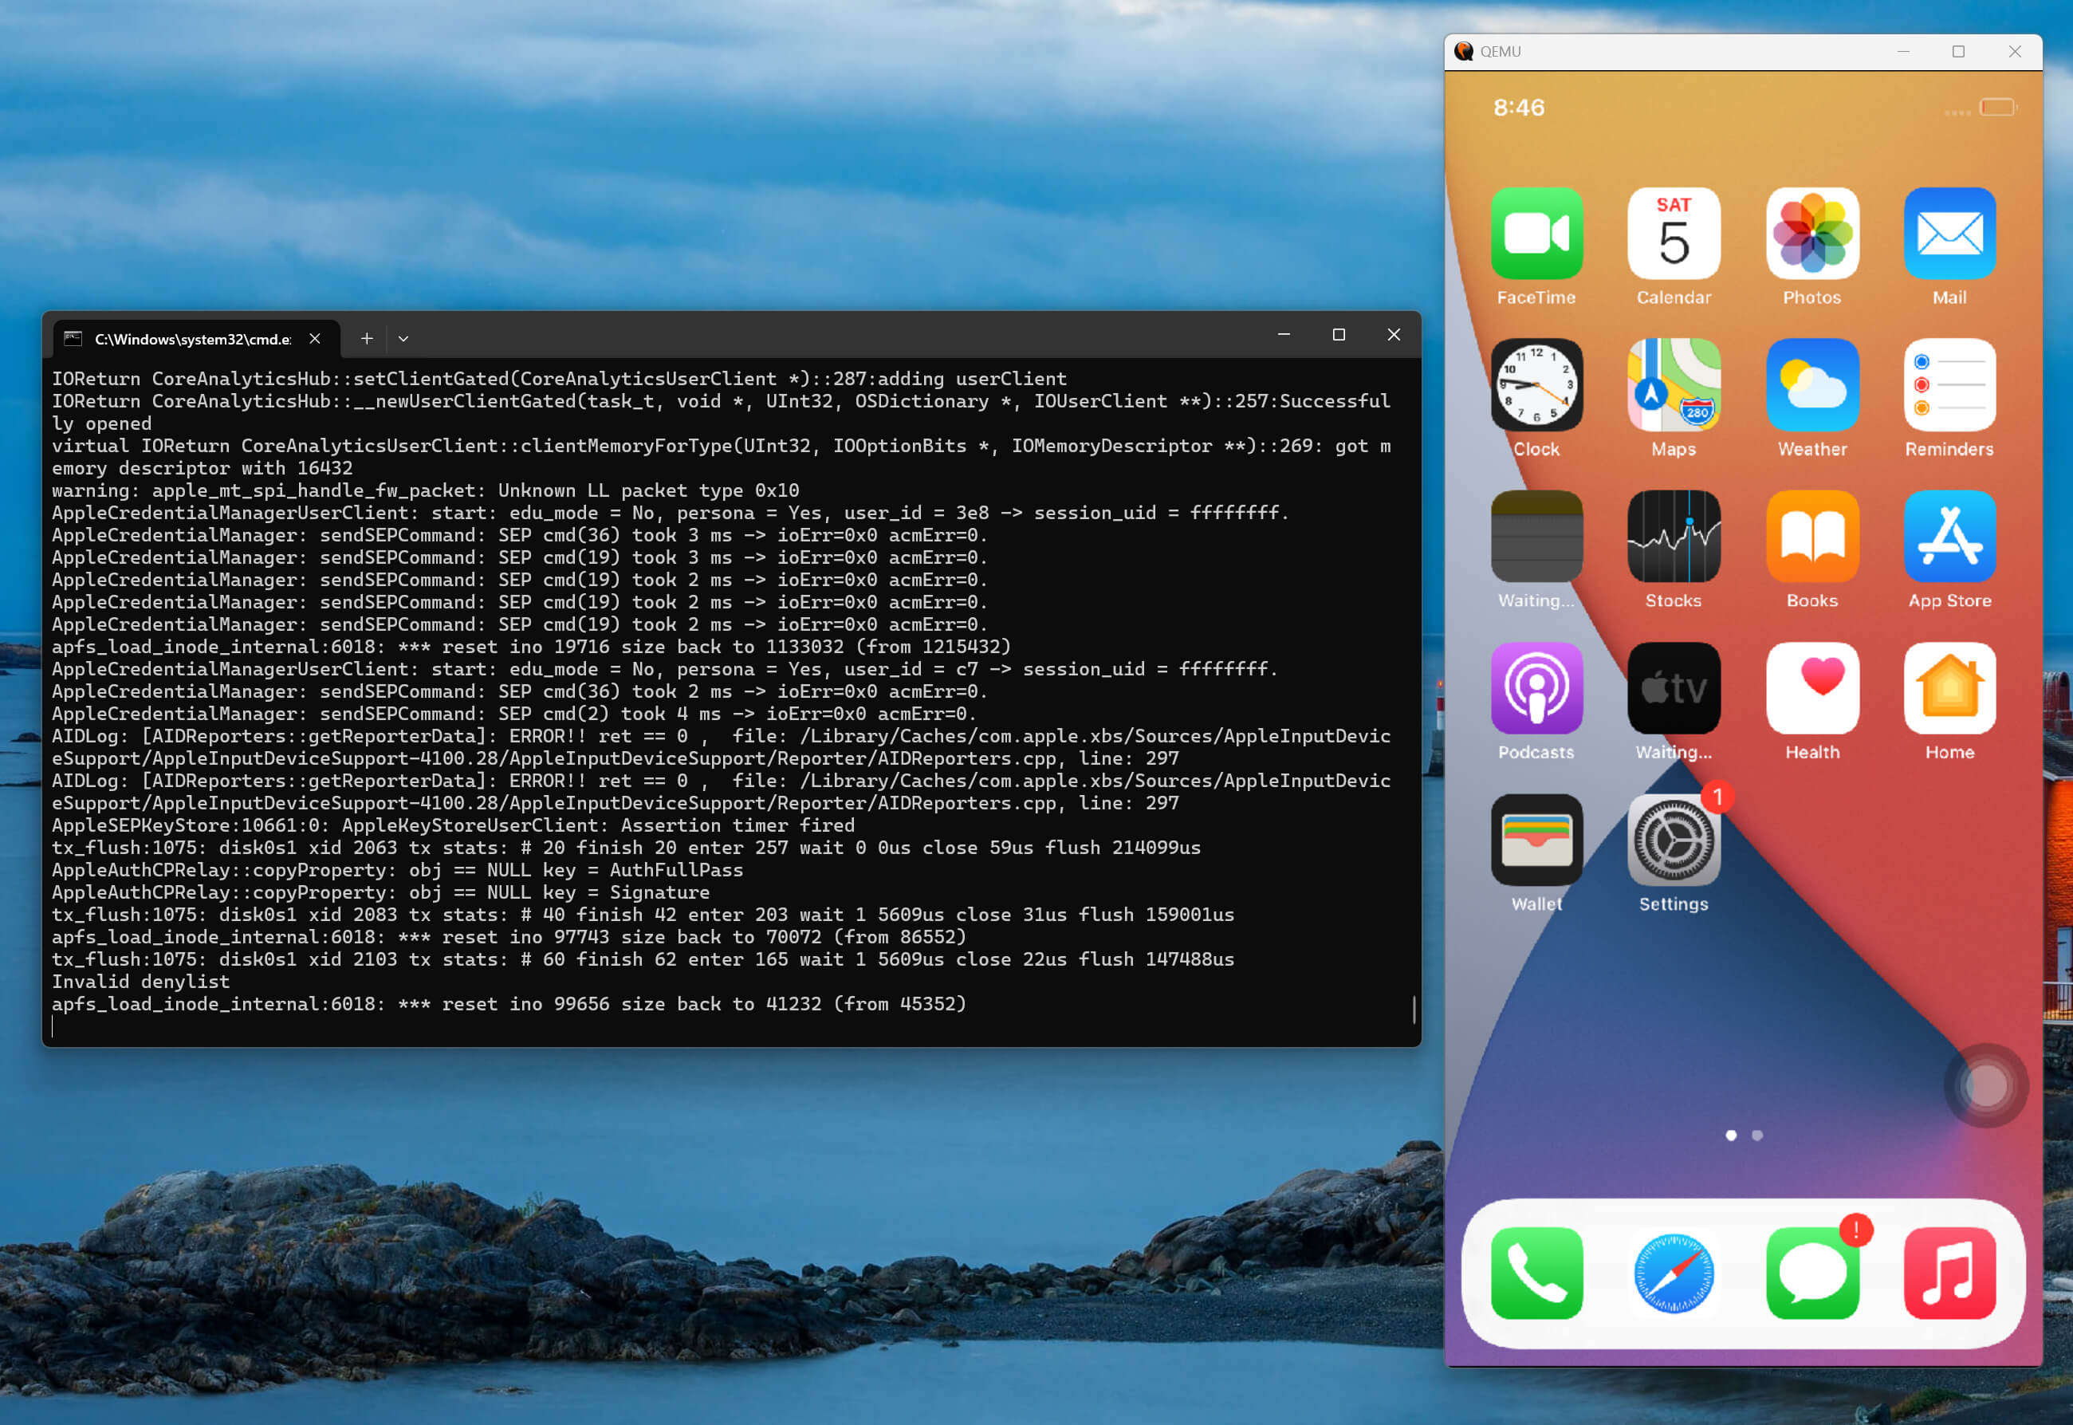This screenshot has height=1425, width=2073.
Task: Launch Safari from the dock
Action: 1673,1273
